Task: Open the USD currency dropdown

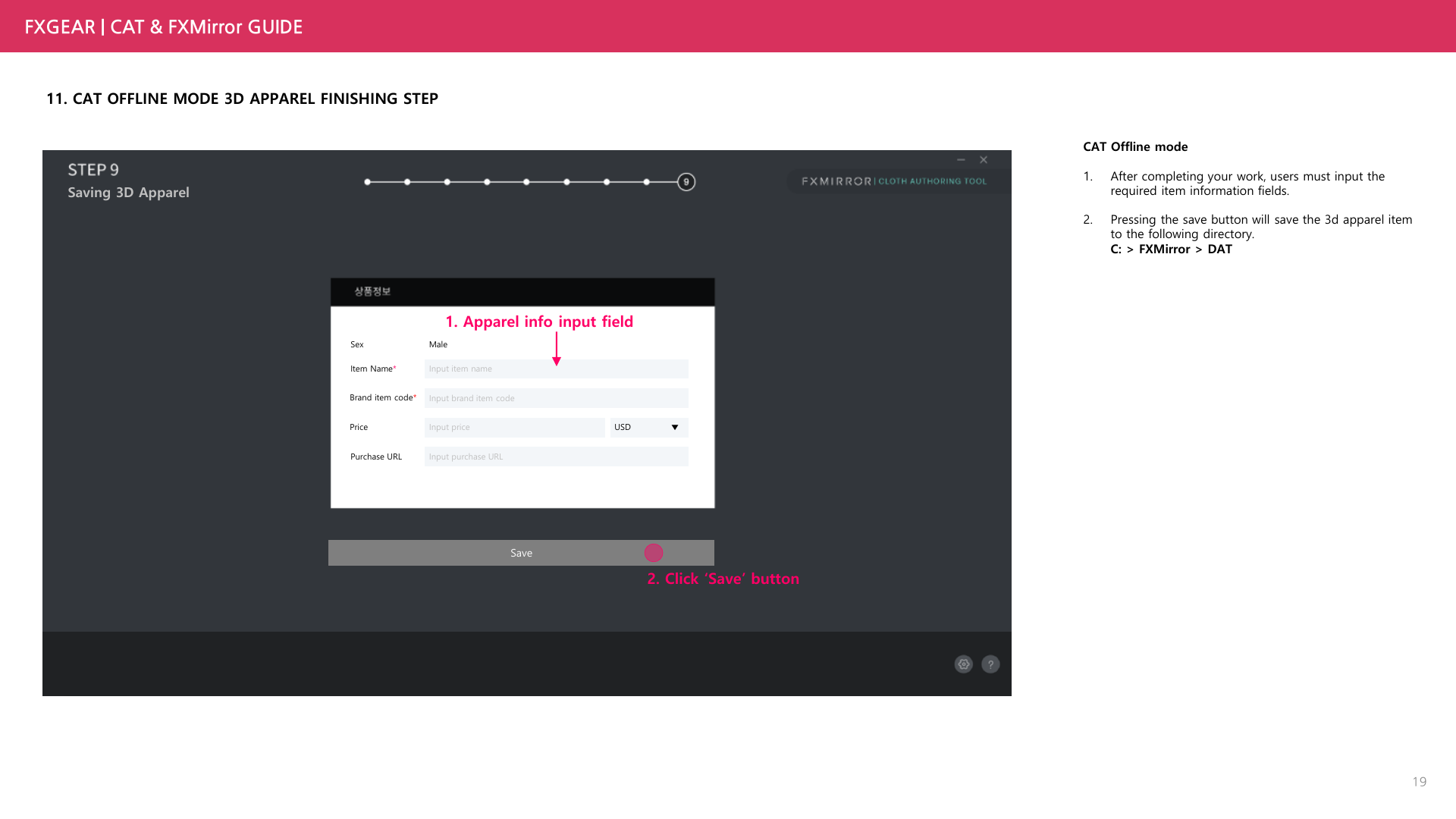Action: click(x=649, y=428)
